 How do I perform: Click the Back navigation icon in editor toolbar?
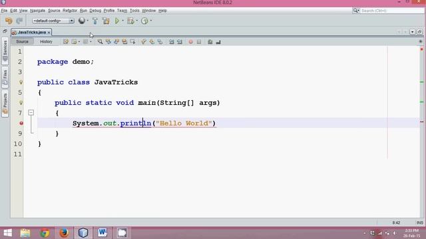[x=74, y=42]
